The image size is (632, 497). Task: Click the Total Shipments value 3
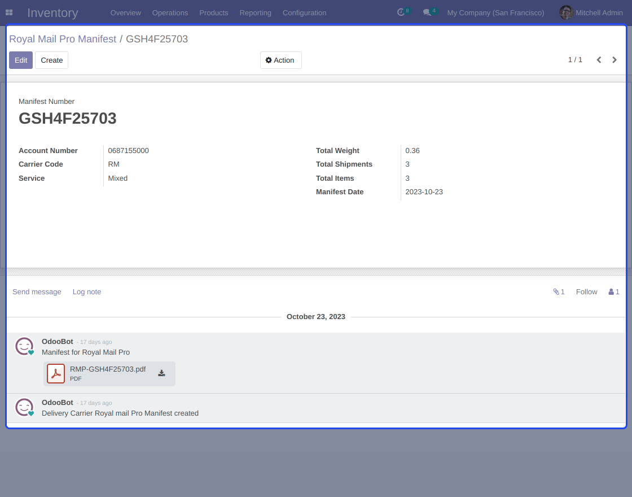(x=407, y=164)
